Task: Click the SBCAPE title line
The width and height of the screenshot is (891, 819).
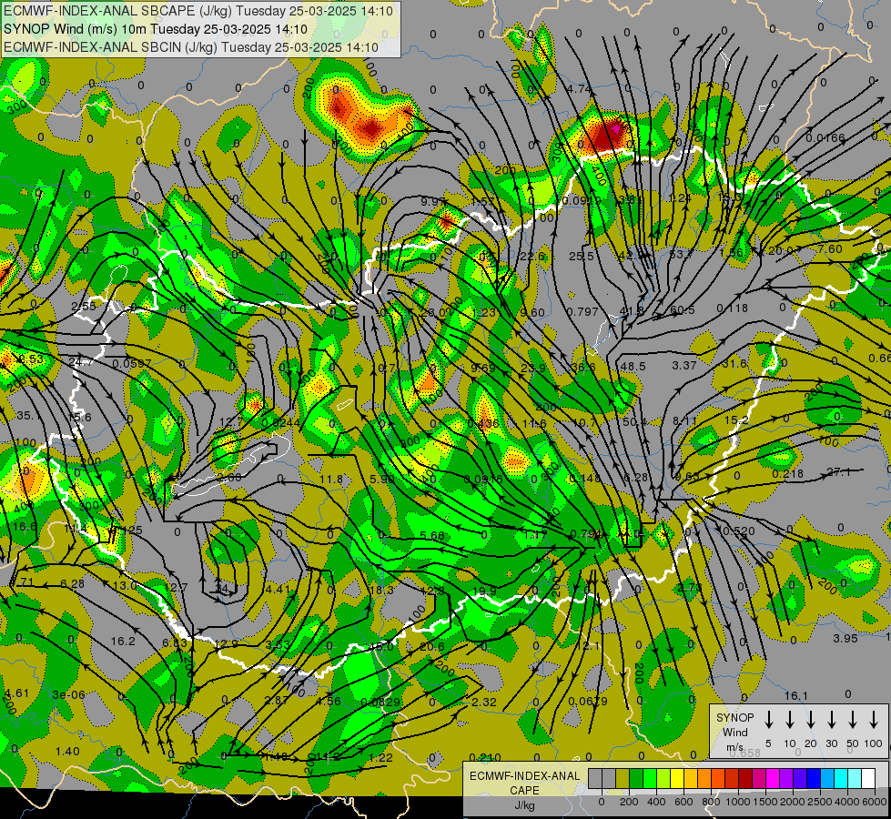Action: tap(198, 11)
